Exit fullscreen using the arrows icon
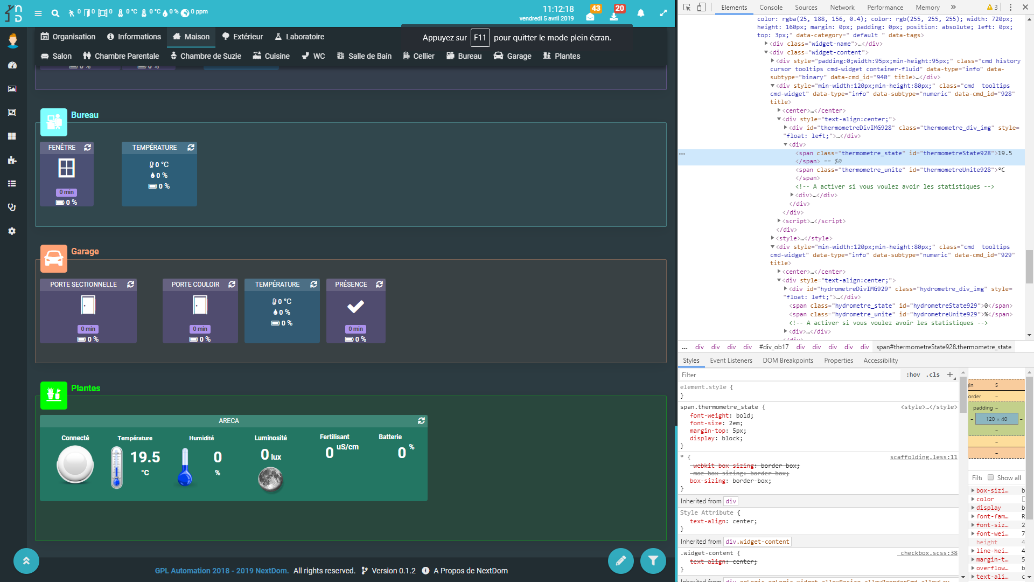Viewport: 1034px width, 582px height. click(663, 13)
